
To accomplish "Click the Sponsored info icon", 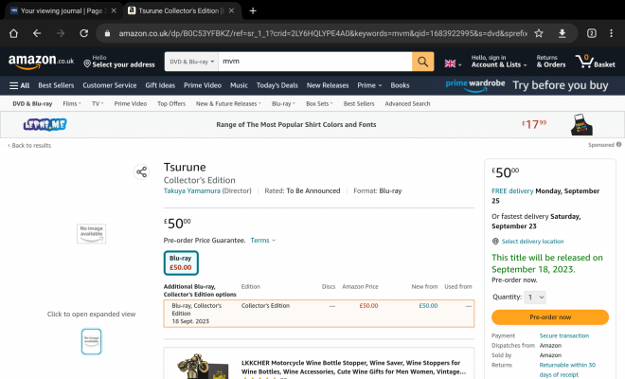I will point(618,144).
